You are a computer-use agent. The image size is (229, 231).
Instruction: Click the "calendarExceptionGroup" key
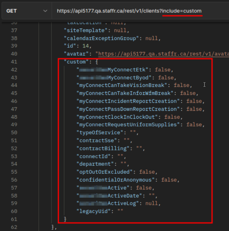[101, 38]
